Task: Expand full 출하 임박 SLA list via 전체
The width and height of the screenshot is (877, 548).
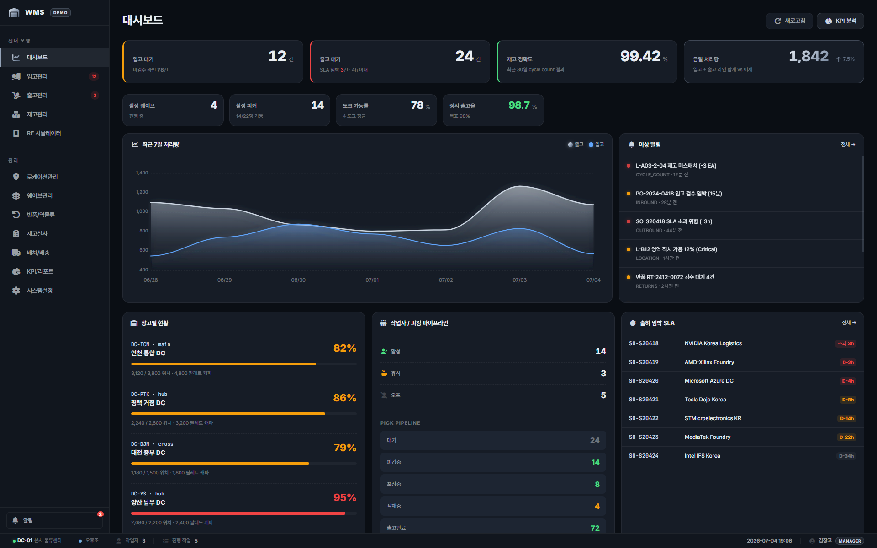Action: pos(849,322)
